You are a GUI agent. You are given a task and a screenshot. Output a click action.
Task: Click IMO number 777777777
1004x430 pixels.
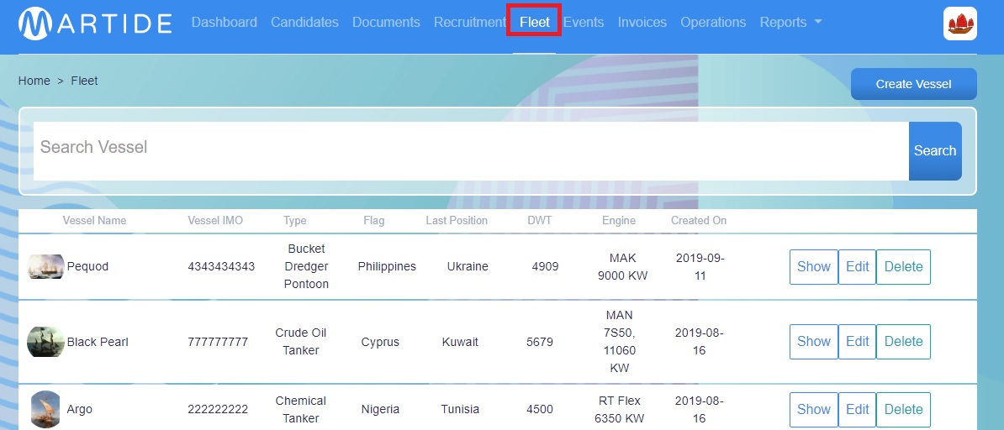point(218,343)
